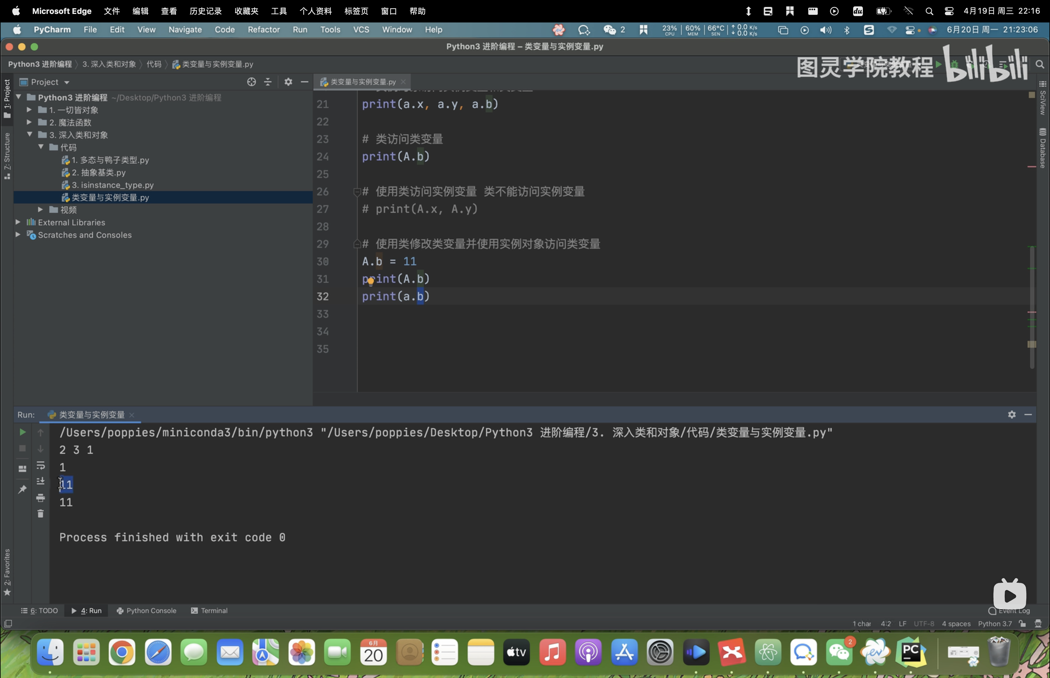The image size is (1050, 678).
Task: Open the VCS menu
Action: pyautogui.click(x=361, y=29)
